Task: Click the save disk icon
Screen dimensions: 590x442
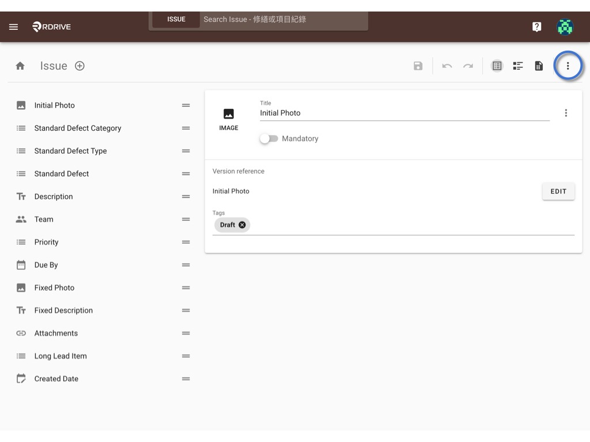Action: pos(418,66)
